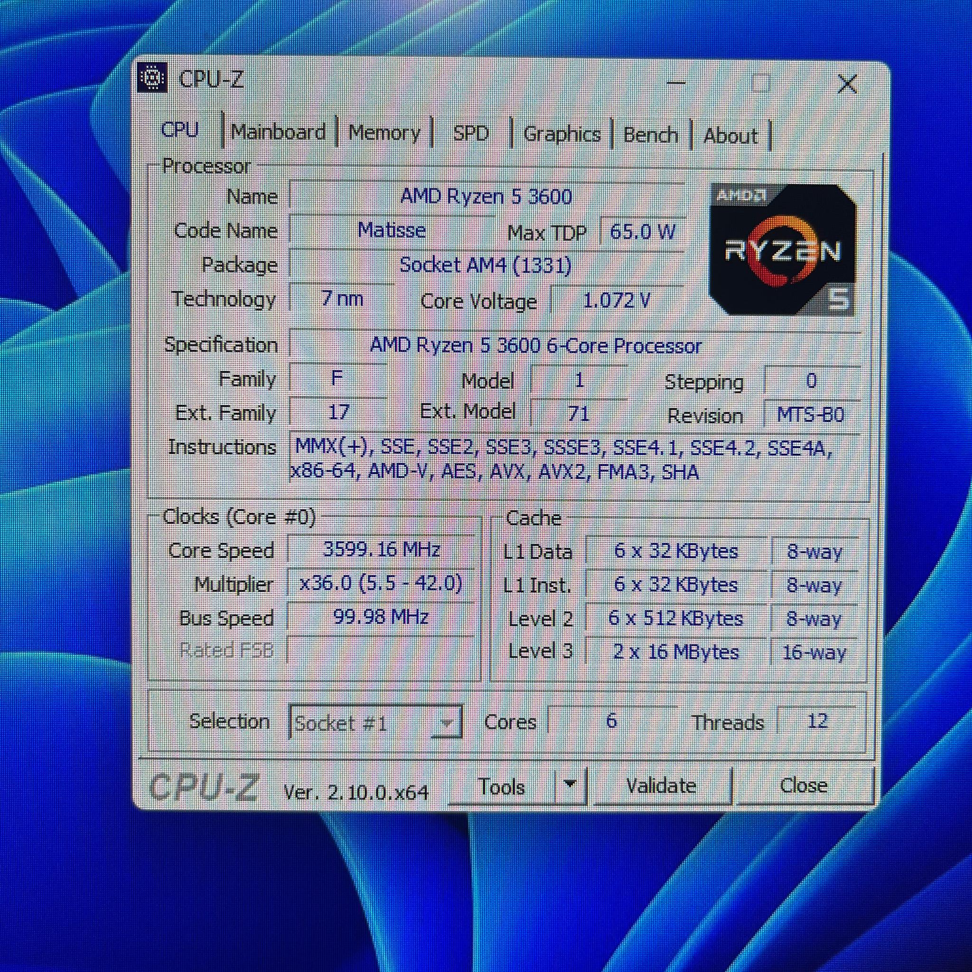Screen dimensions: 972x972
Task: Click the empty Rated FSB field
Action: (x=380, y=651)
